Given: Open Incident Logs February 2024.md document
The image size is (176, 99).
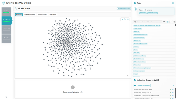Looking at the screenshot, I should (x=143, y=90).
